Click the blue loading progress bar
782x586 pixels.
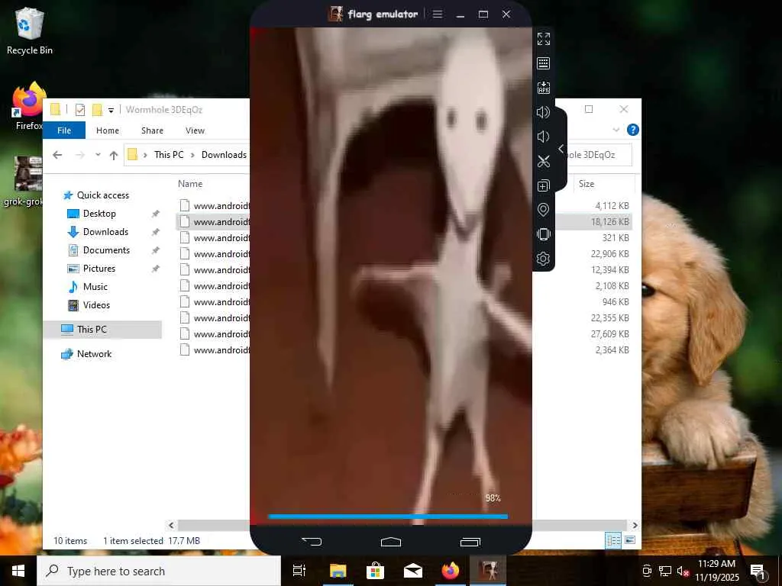[388, 517]
